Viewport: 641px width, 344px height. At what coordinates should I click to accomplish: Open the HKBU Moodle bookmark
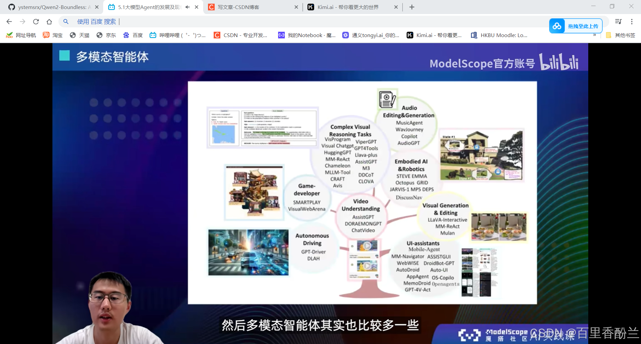click(x=499, y=35)
